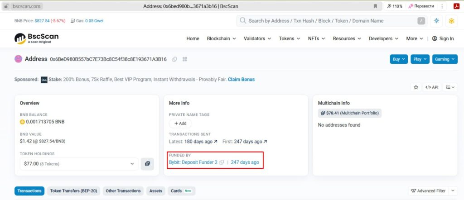The height and width of the screenshot is (200, 464).
Task: Switch to Token Transfers (BEP-20) tab
Action: pos(73,191)
